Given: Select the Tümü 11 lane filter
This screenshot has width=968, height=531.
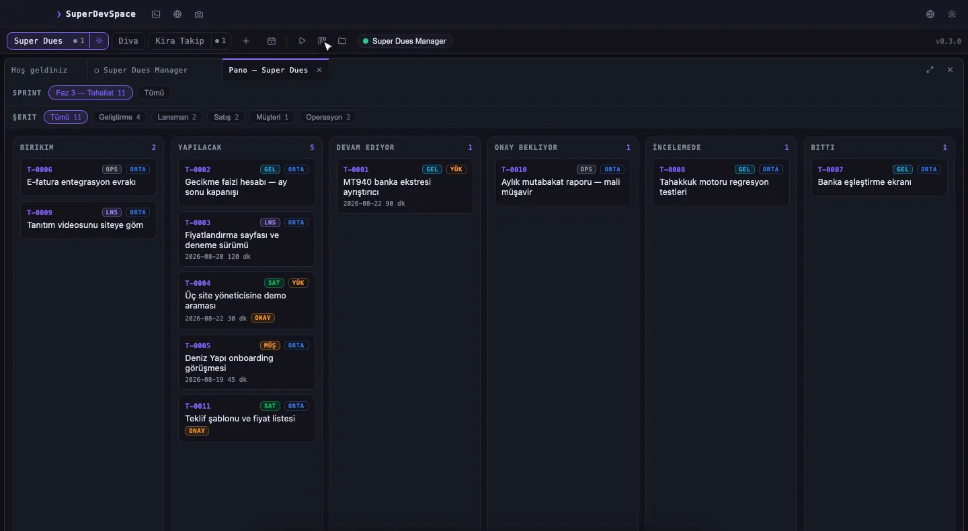Looking at the screenshot, I should tap(66, 117).
